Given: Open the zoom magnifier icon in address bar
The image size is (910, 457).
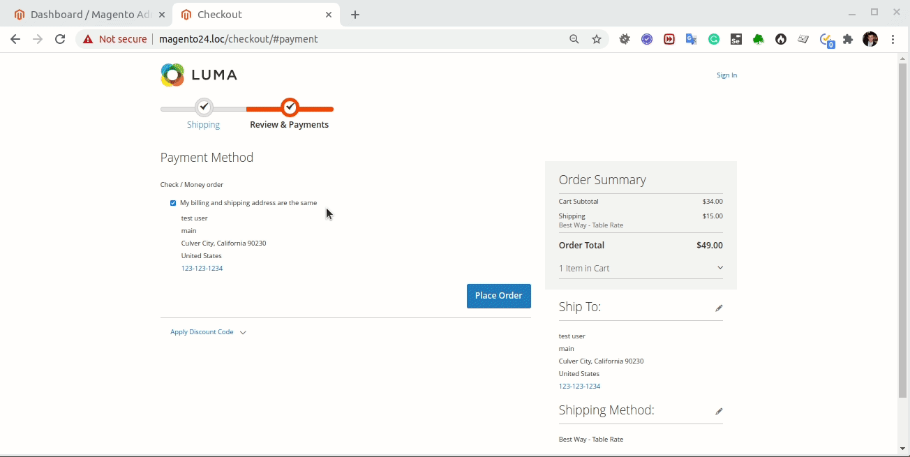Looking at the screenshot, I should 574,39.
